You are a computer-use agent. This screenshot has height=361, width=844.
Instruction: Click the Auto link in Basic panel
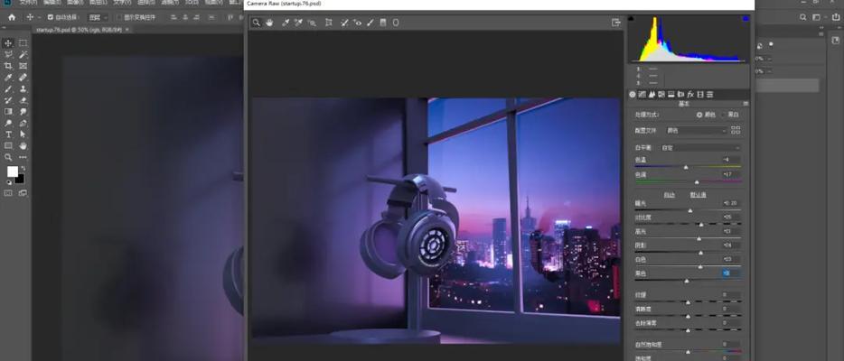tap(670, 194)
